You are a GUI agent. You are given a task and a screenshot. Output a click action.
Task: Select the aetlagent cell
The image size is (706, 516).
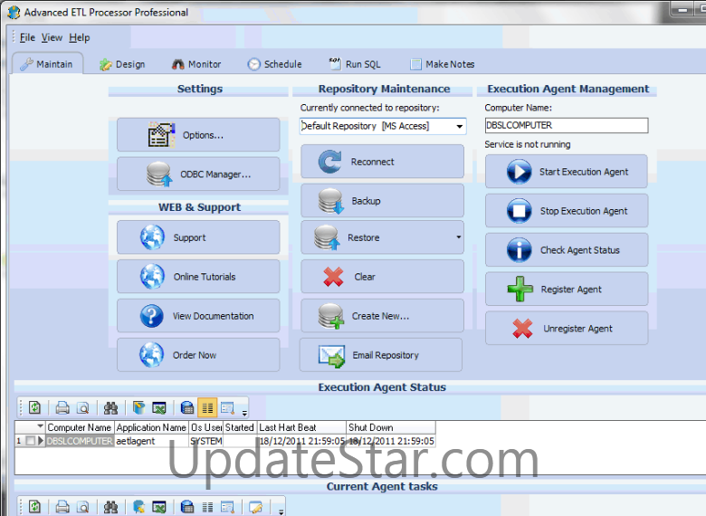[x=151, y=441]
